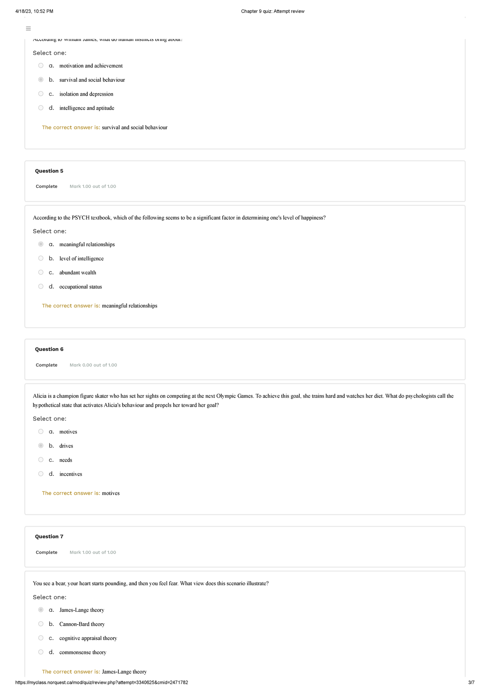Click the Question 6 heading
Image resolution: width=490 pixels, height=694 pixels.
click(49, 349)
